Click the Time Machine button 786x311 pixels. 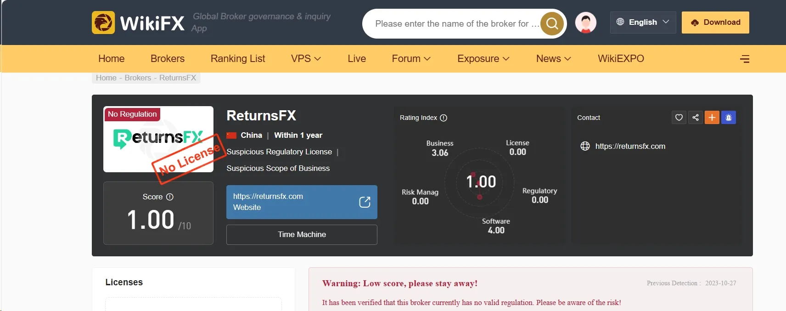click(302, 234)
